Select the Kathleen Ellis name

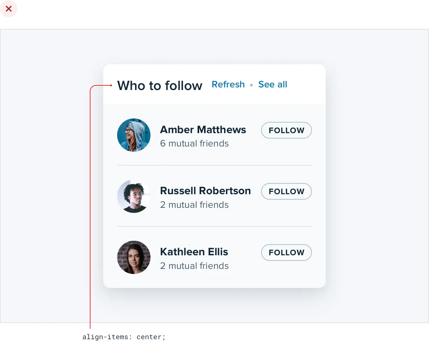(194, 252)
